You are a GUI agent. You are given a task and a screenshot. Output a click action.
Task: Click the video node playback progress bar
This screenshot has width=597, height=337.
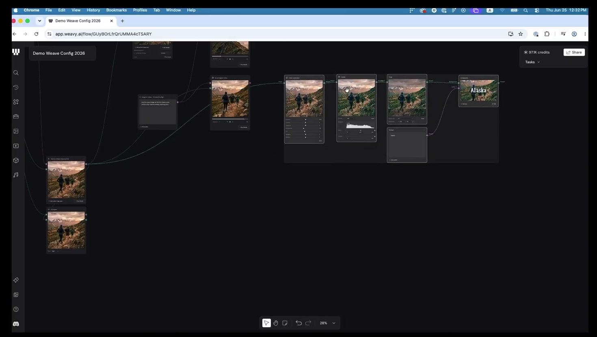[230, 119]
